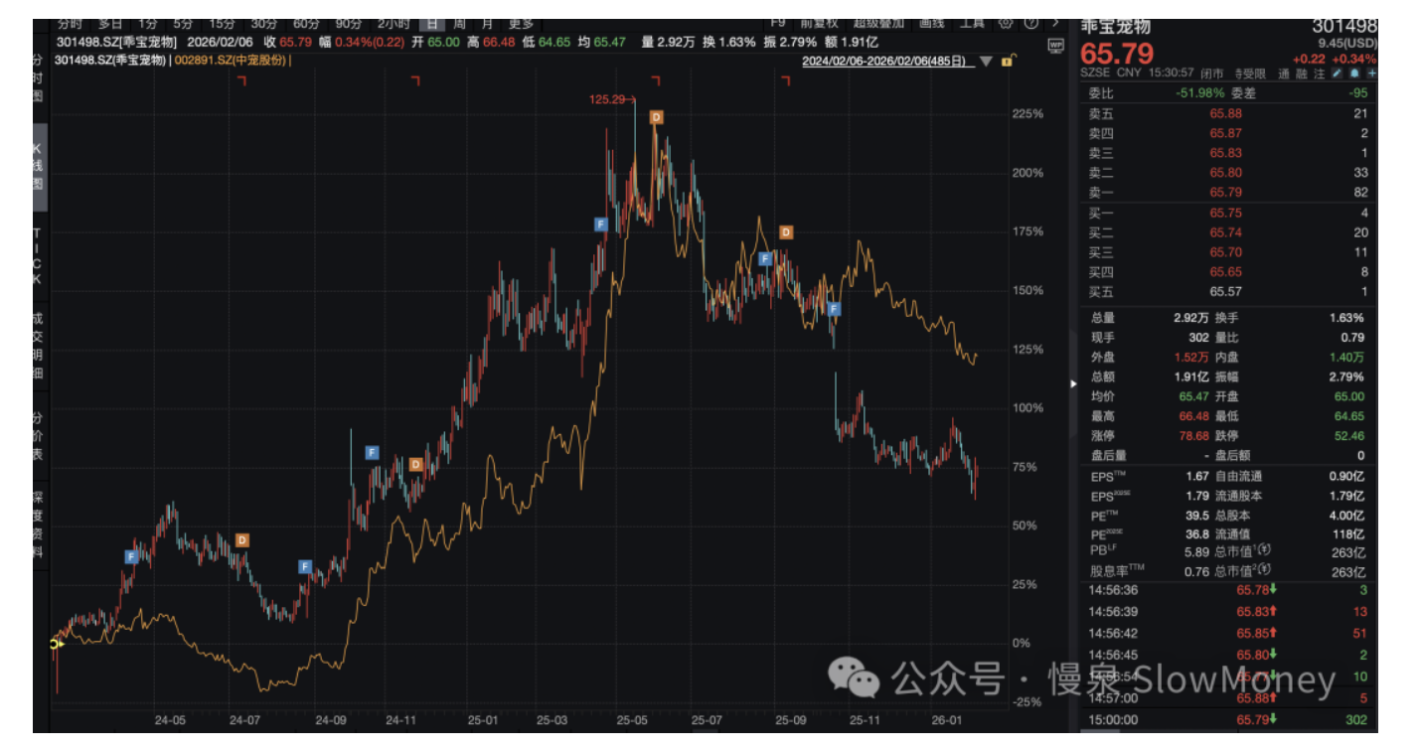
Task: Show more toolbar items with the right chevron
Action: pos(1055,23)
